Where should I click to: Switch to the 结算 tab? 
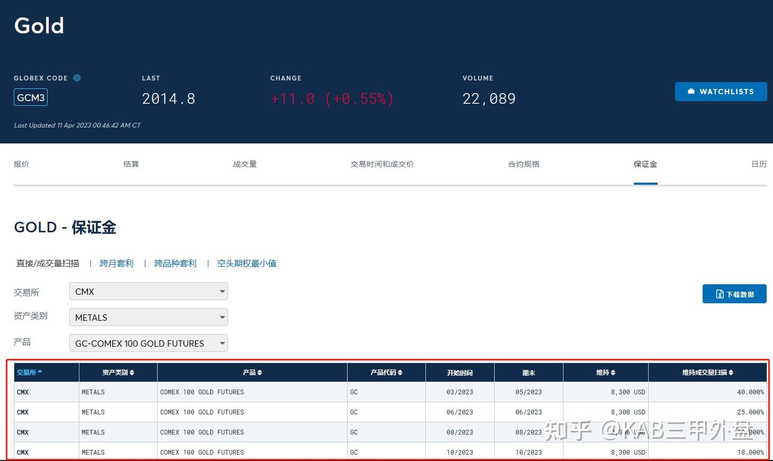[x=131, y=164]
